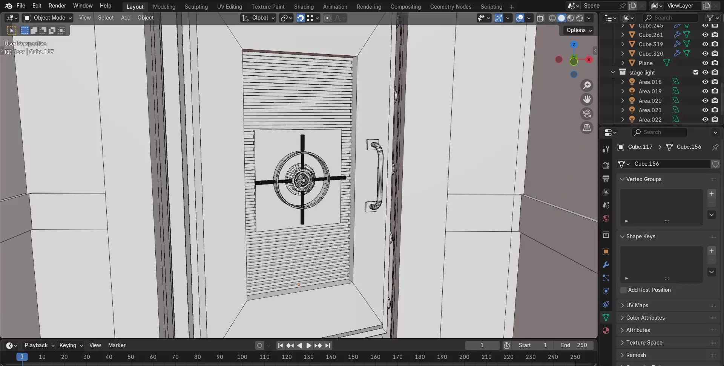This screenshot has height=366, width=724.
Task: Expand Cube.319 in outliner
Action: click(623, 44)
